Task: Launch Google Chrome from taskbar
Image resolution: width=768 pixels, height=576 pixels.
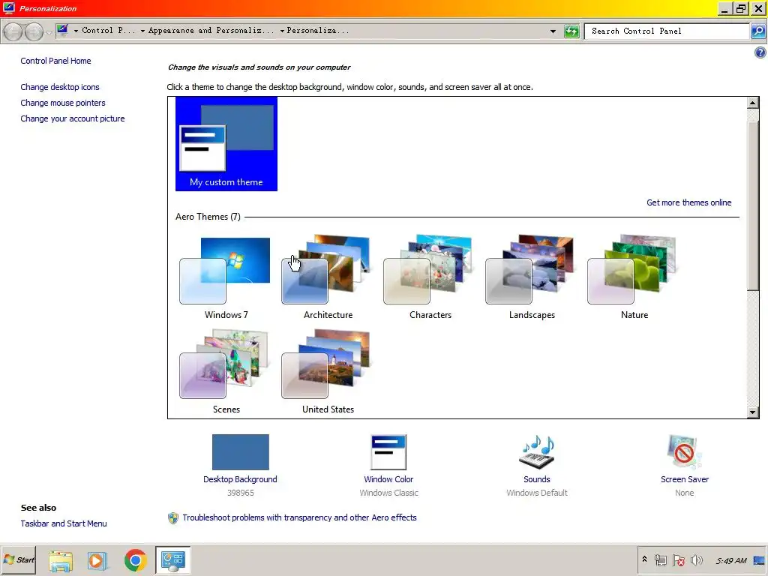Action: point(136,560)
